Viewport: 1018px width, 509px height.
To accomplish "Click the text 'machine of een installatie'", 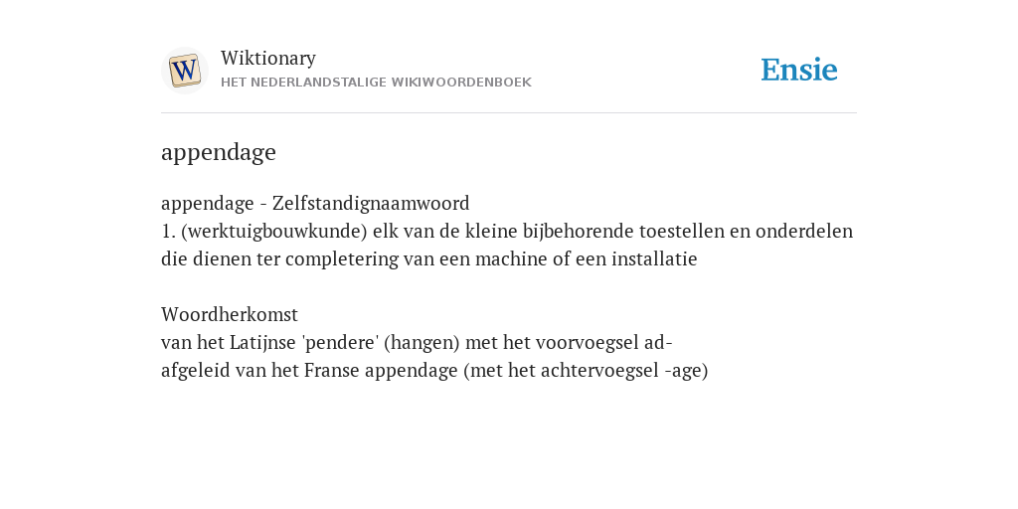I will point(586,259).
